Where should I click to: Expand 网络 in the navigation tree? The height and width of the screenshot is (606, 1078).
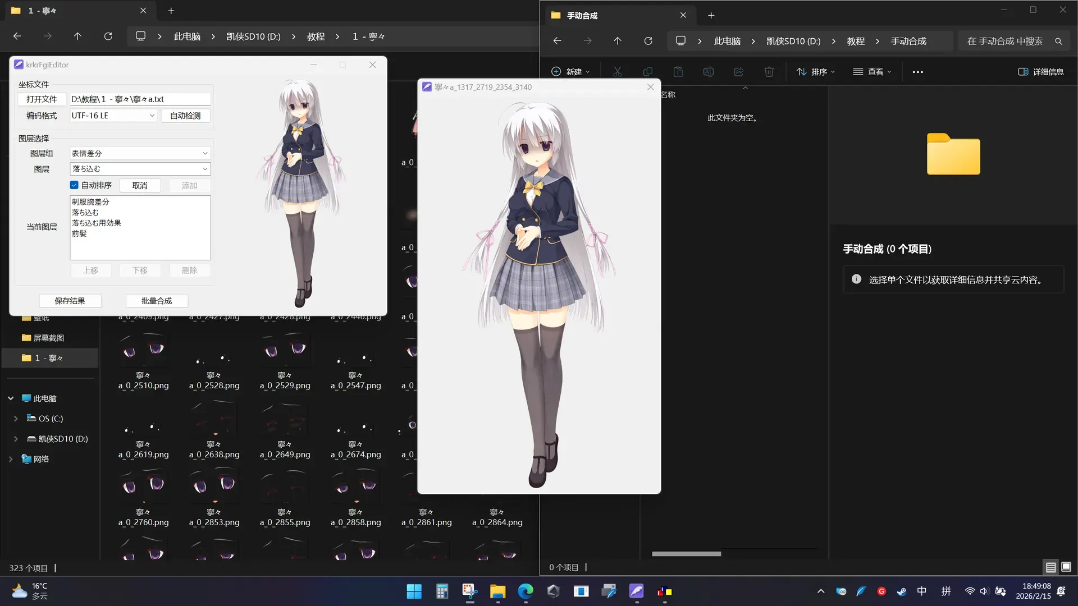11,459
